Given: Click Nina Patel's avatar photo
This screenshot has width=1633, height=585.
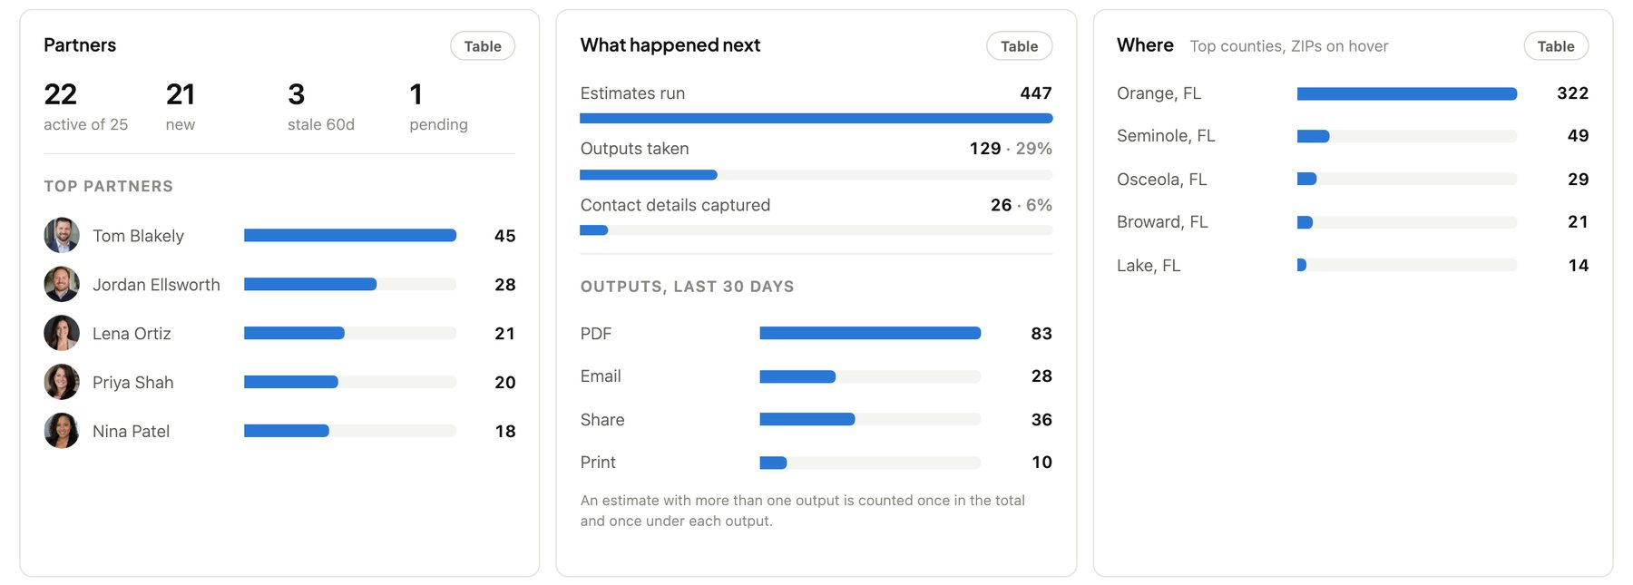Looking at the screenshot, I should (62, 432).
